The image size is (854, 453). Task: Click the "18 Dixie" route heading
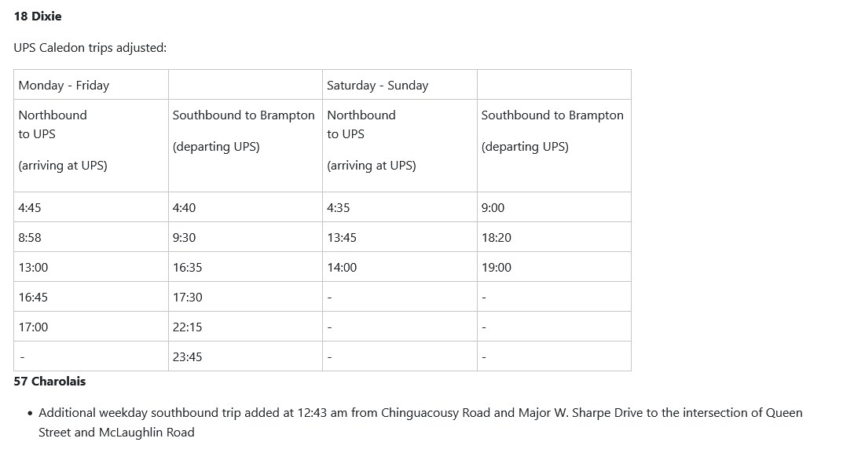(x=38, y=16)
